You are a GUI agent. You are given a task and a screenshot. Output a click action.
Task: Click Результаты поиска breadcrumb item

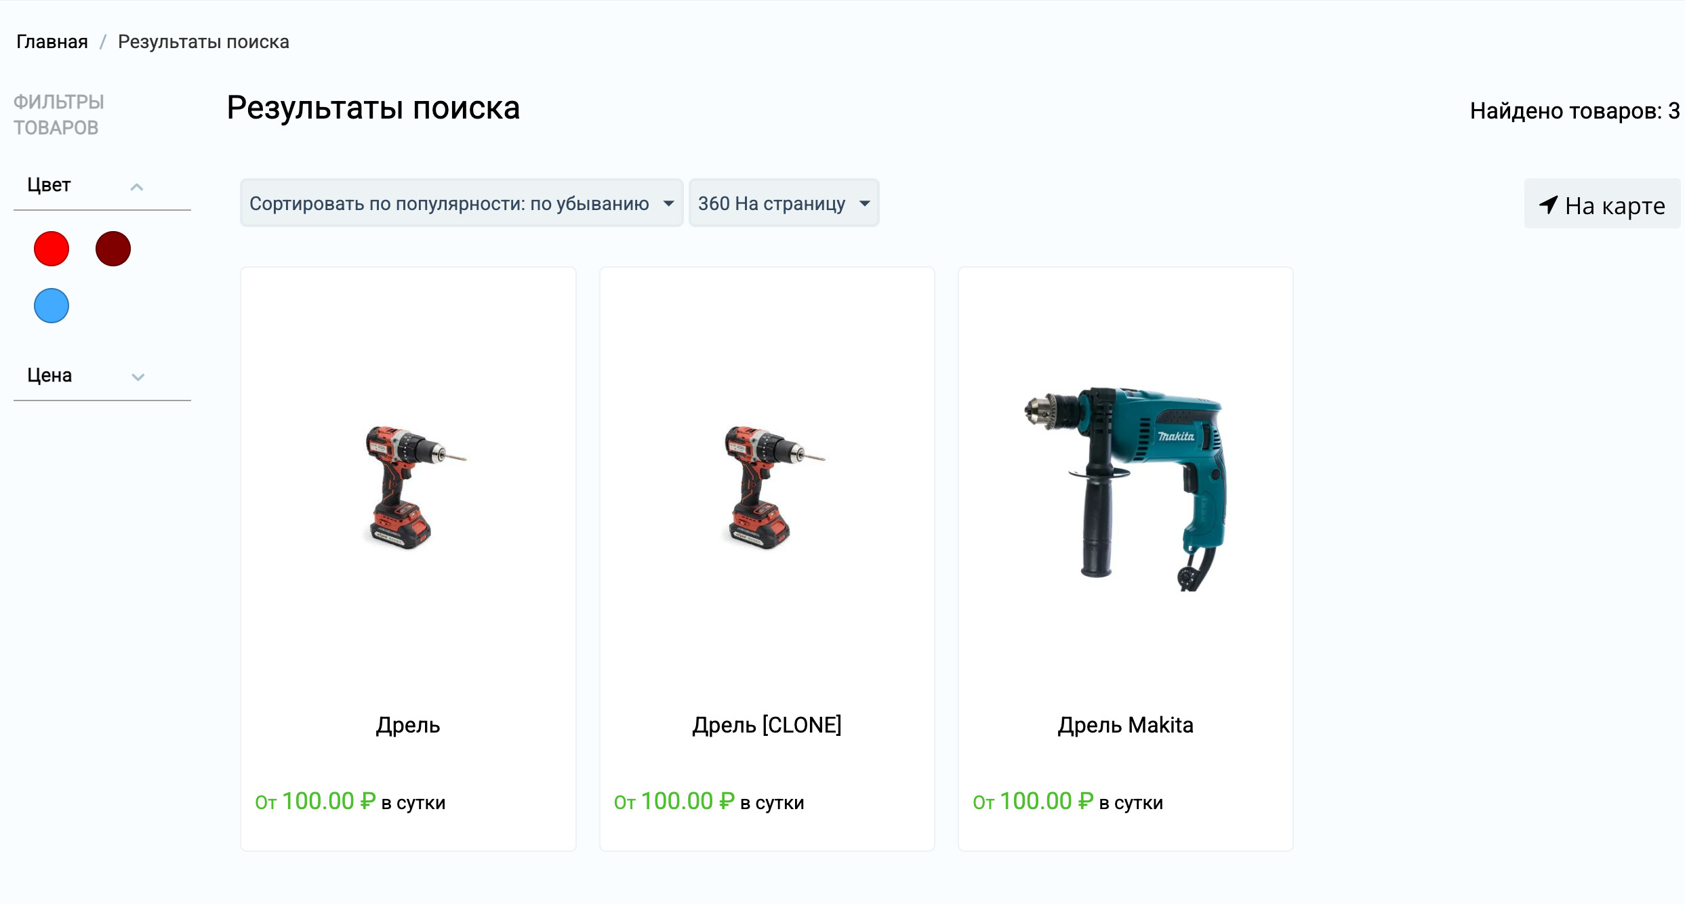coord(203,42)
